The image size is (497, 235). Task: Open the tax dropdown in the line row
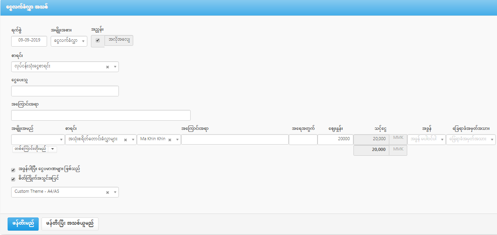[426, 139]
